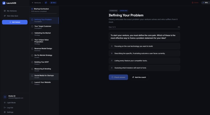
Task: Click completion circle for Measuring & Iterating
Action: pos(32,69)
